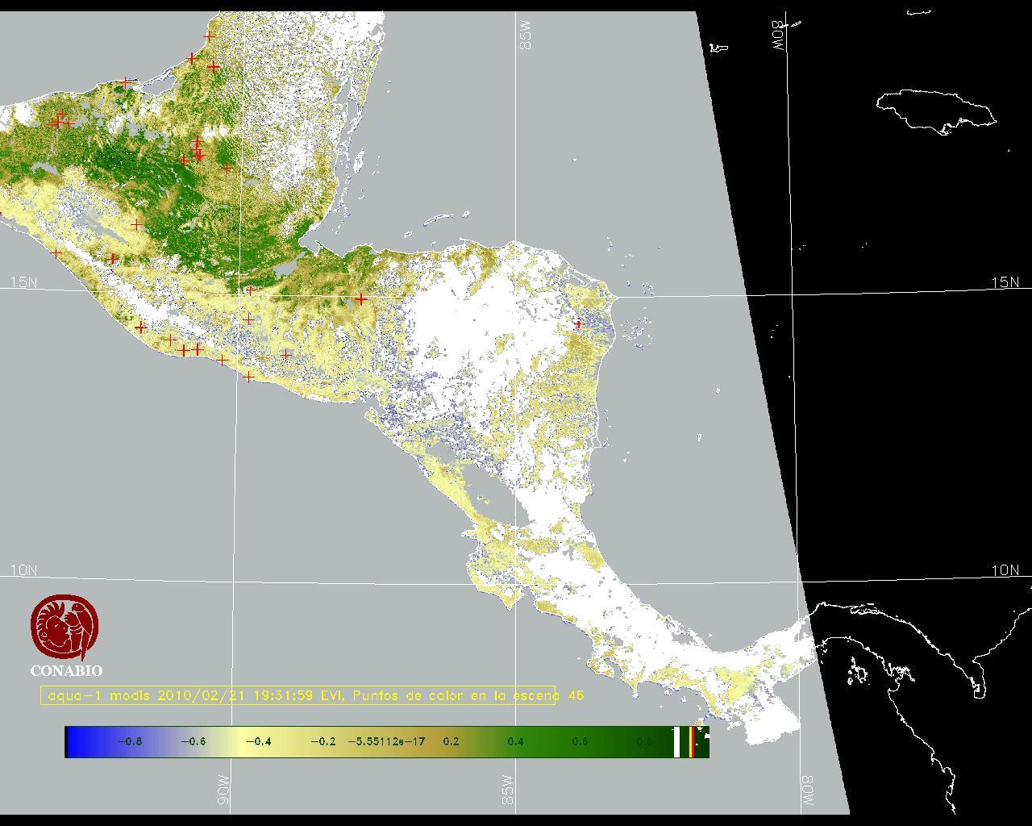Image resolution: width=1032 pixels, height=826 pixels.
Task: Click the 0.2 label on the color bar
Action: pos(451,741)
